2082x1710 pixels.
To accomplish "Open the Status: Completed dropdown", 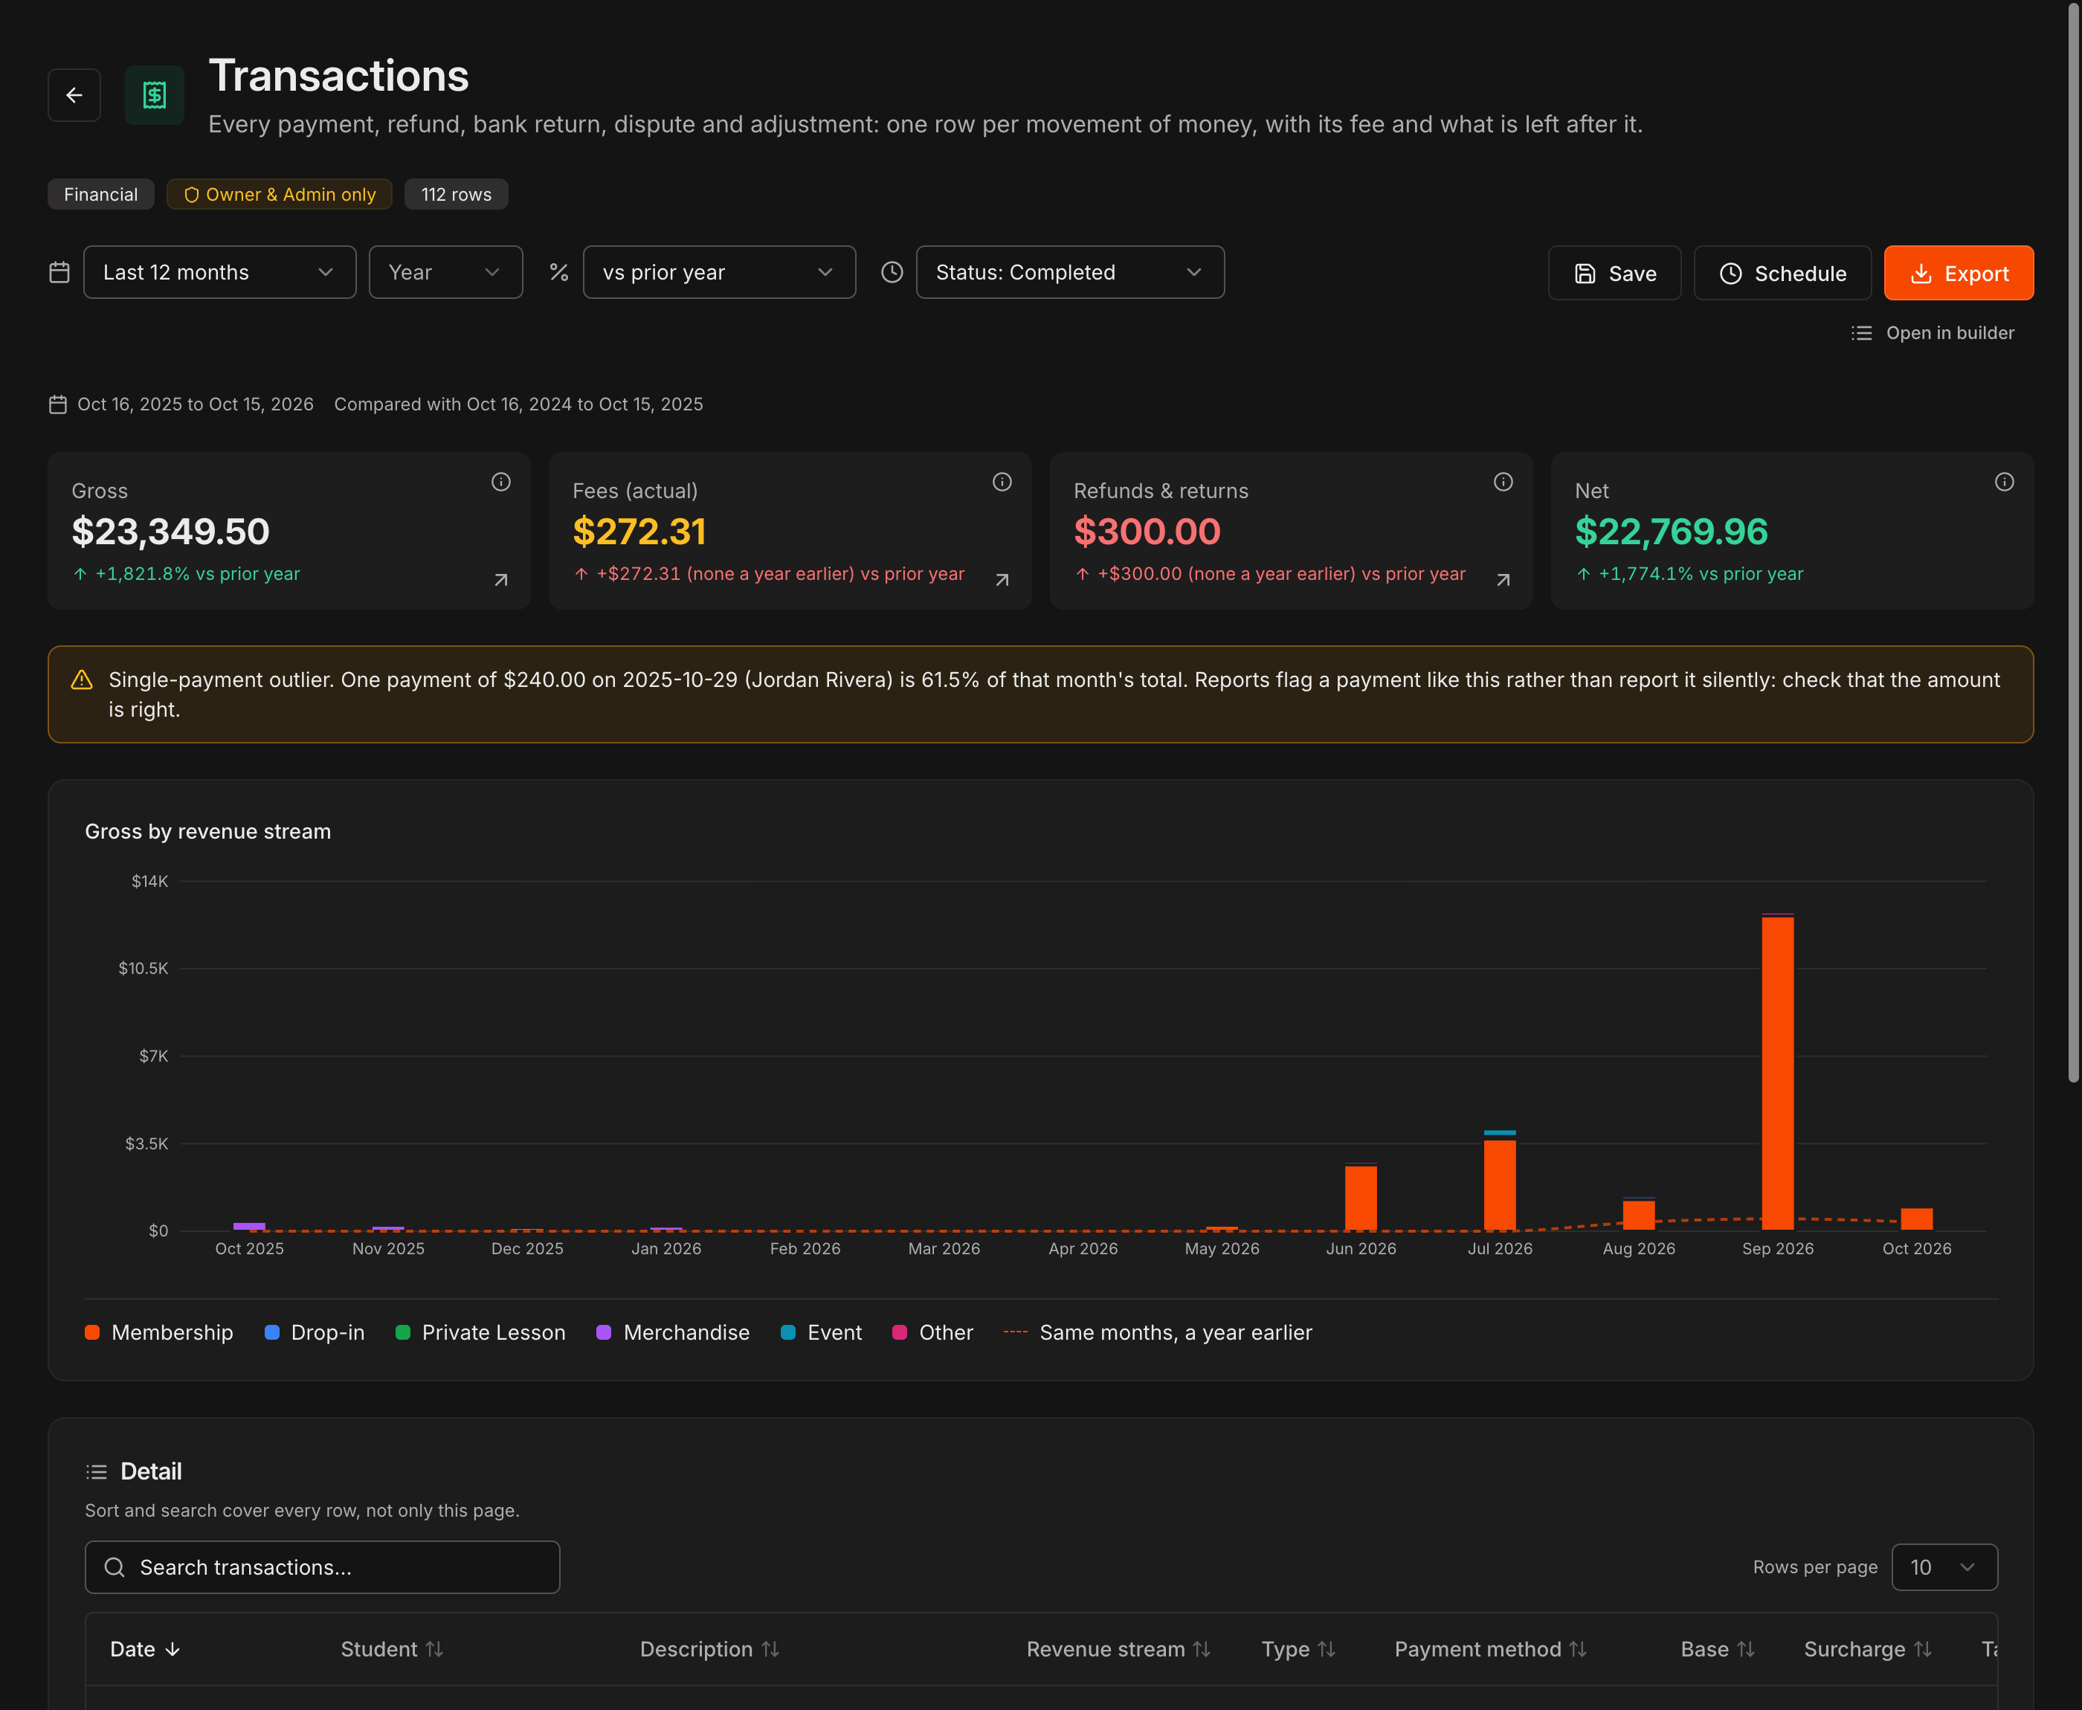I will [x=1069, y=272].
